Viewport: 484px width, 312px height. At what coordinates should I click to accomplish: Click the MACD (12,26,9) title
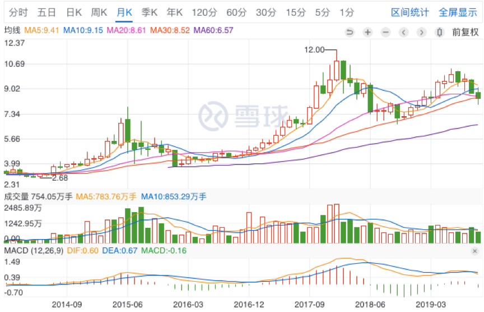tap(34, 251)
